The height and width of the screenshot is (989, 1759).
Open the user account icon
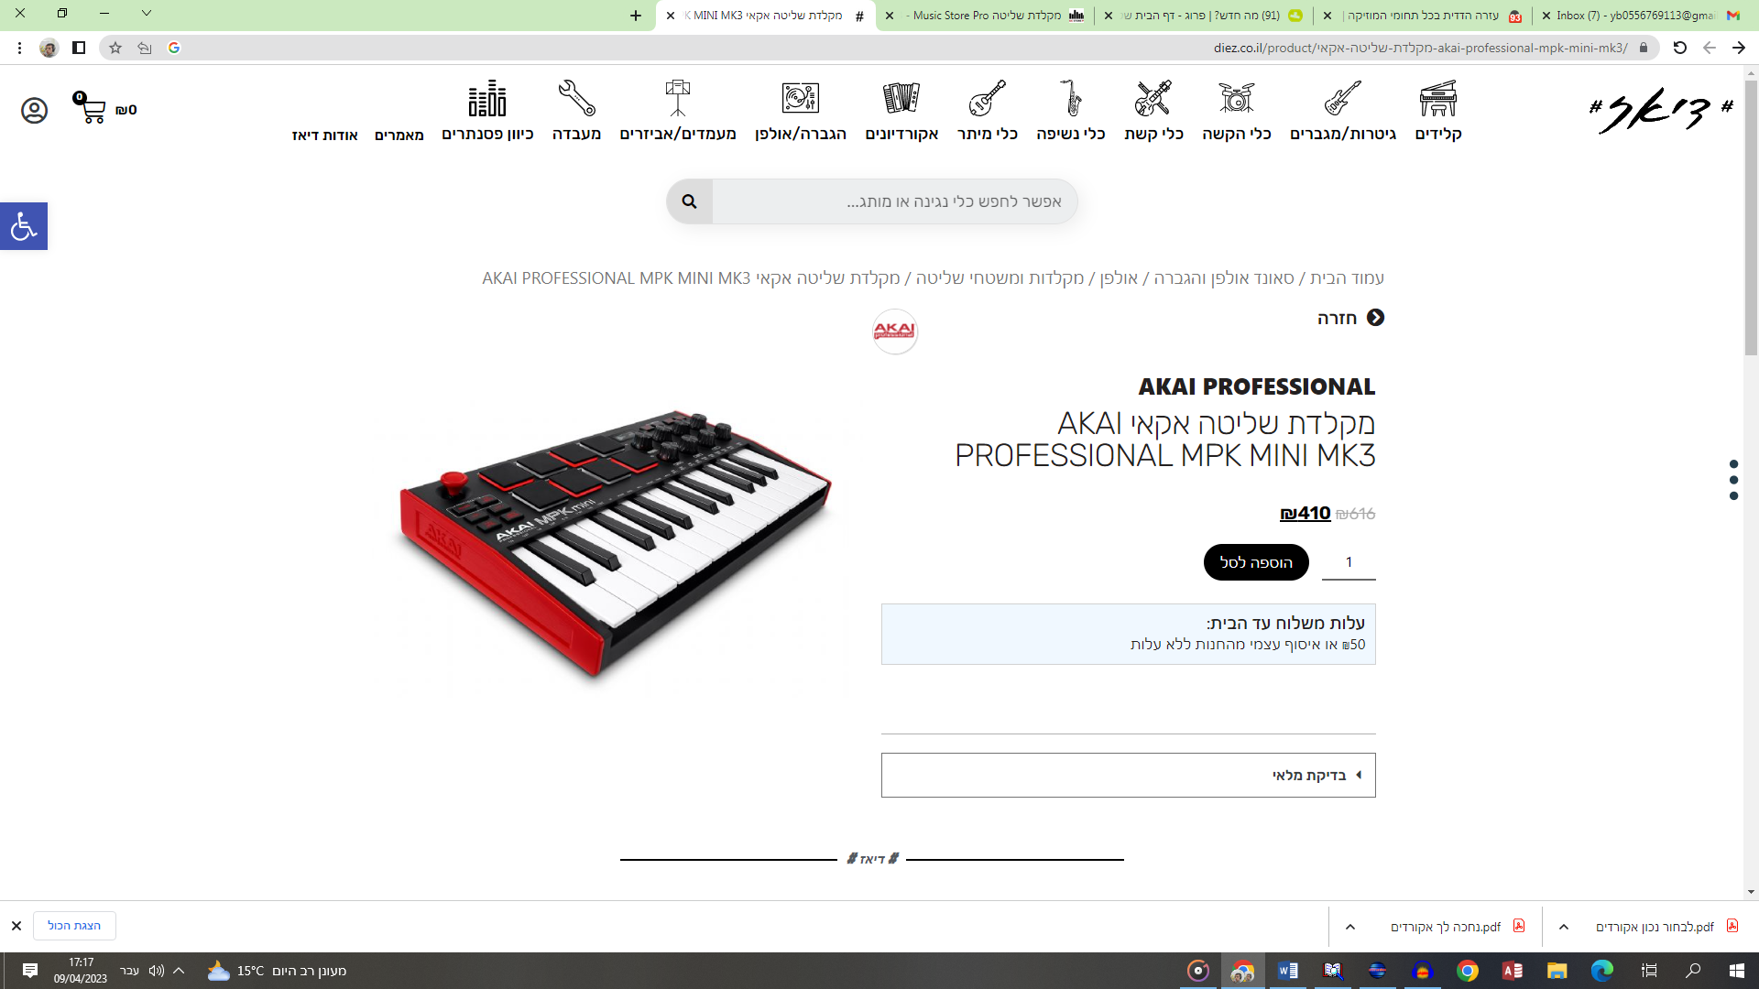click(x=34, y=111)
